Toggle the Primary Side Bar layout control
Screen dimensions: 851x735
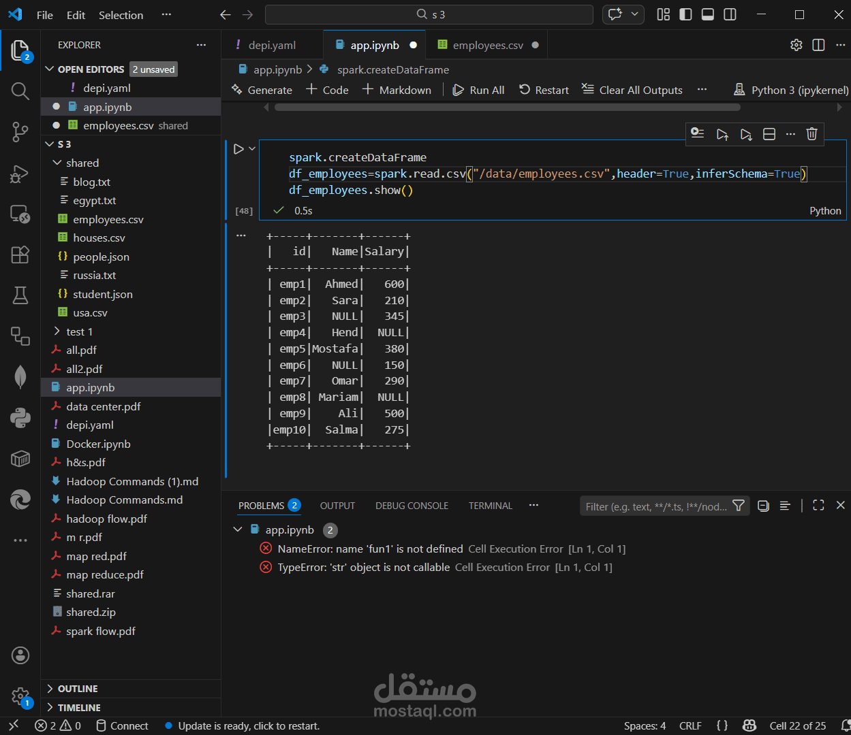tap(685, 14)
